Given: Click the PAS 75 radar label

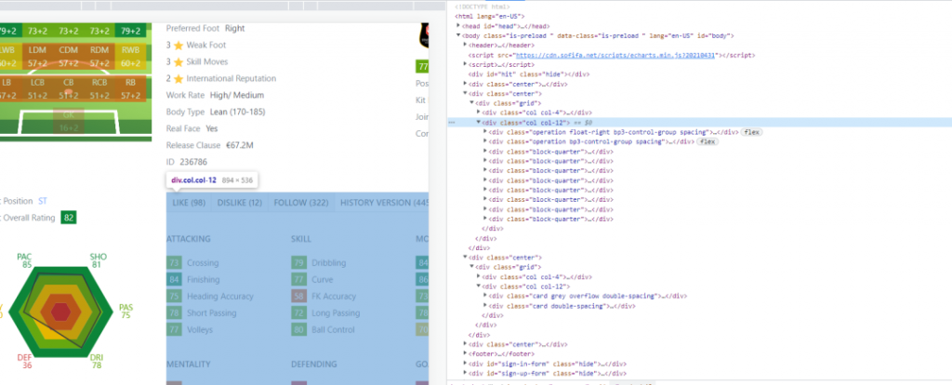Looking at the screenshot, I should tap(126, 311).
